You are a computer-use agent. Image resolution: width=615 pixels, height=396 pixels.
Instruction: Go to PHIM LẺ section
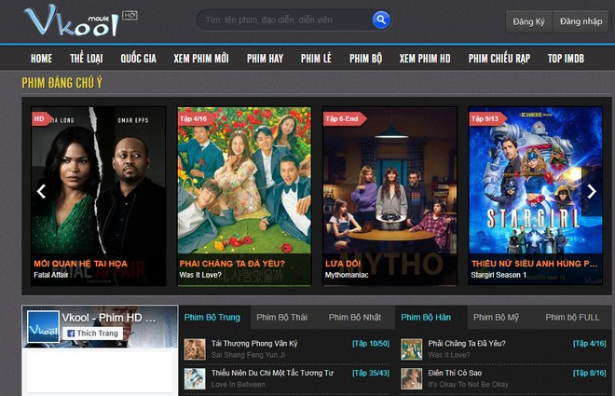click(x=316, y=59)
